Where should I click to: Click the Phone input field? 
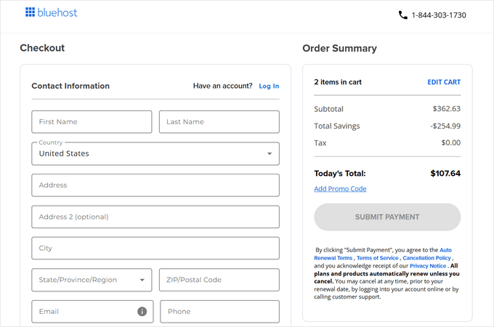point(219,311)
